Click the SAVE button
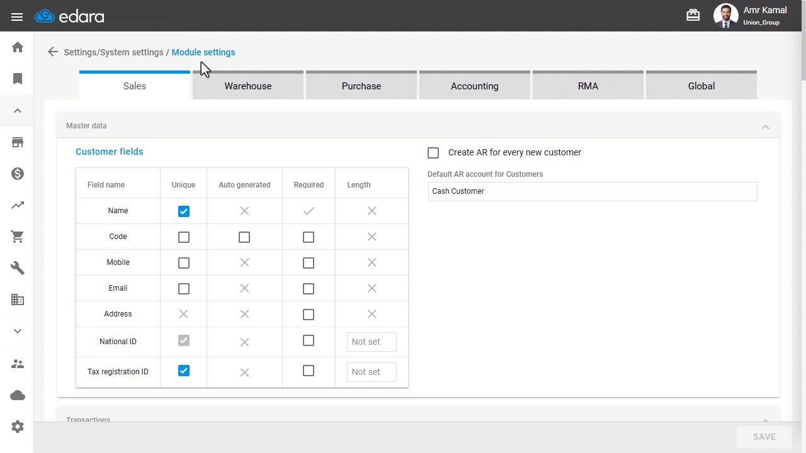This screenshot has height=453, width=806. (764, 437)
